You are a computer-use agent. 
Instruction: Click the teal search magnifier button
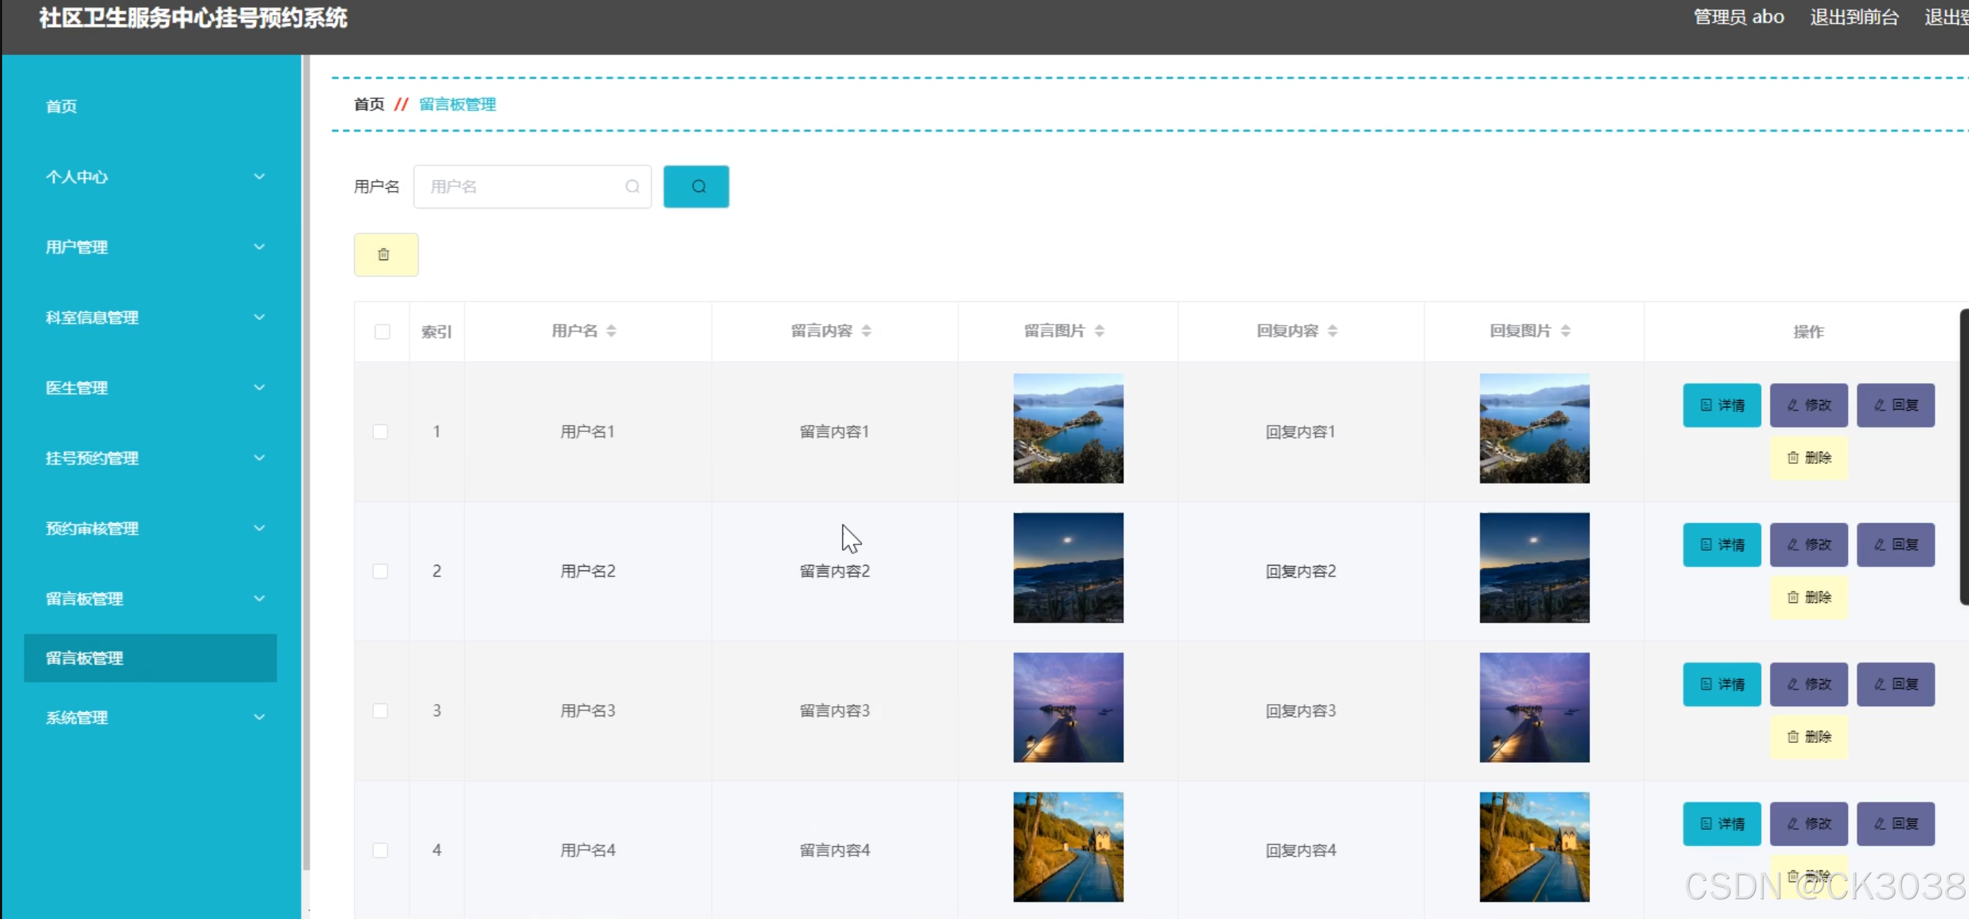[696, 187]
